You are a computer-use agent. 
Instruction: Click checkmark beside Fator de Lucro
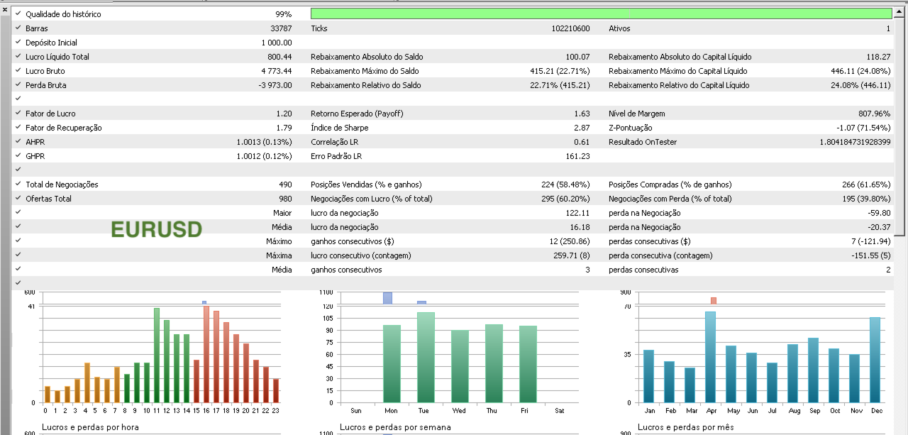(x=18, y=114)
